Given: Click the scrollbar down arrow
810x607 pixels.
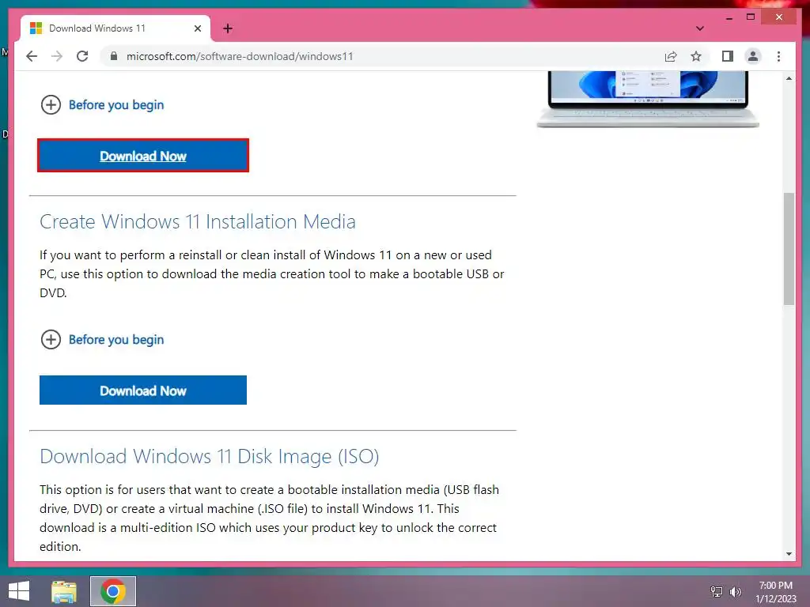Looking at the screenshot, I should click(x=789, y=554).
